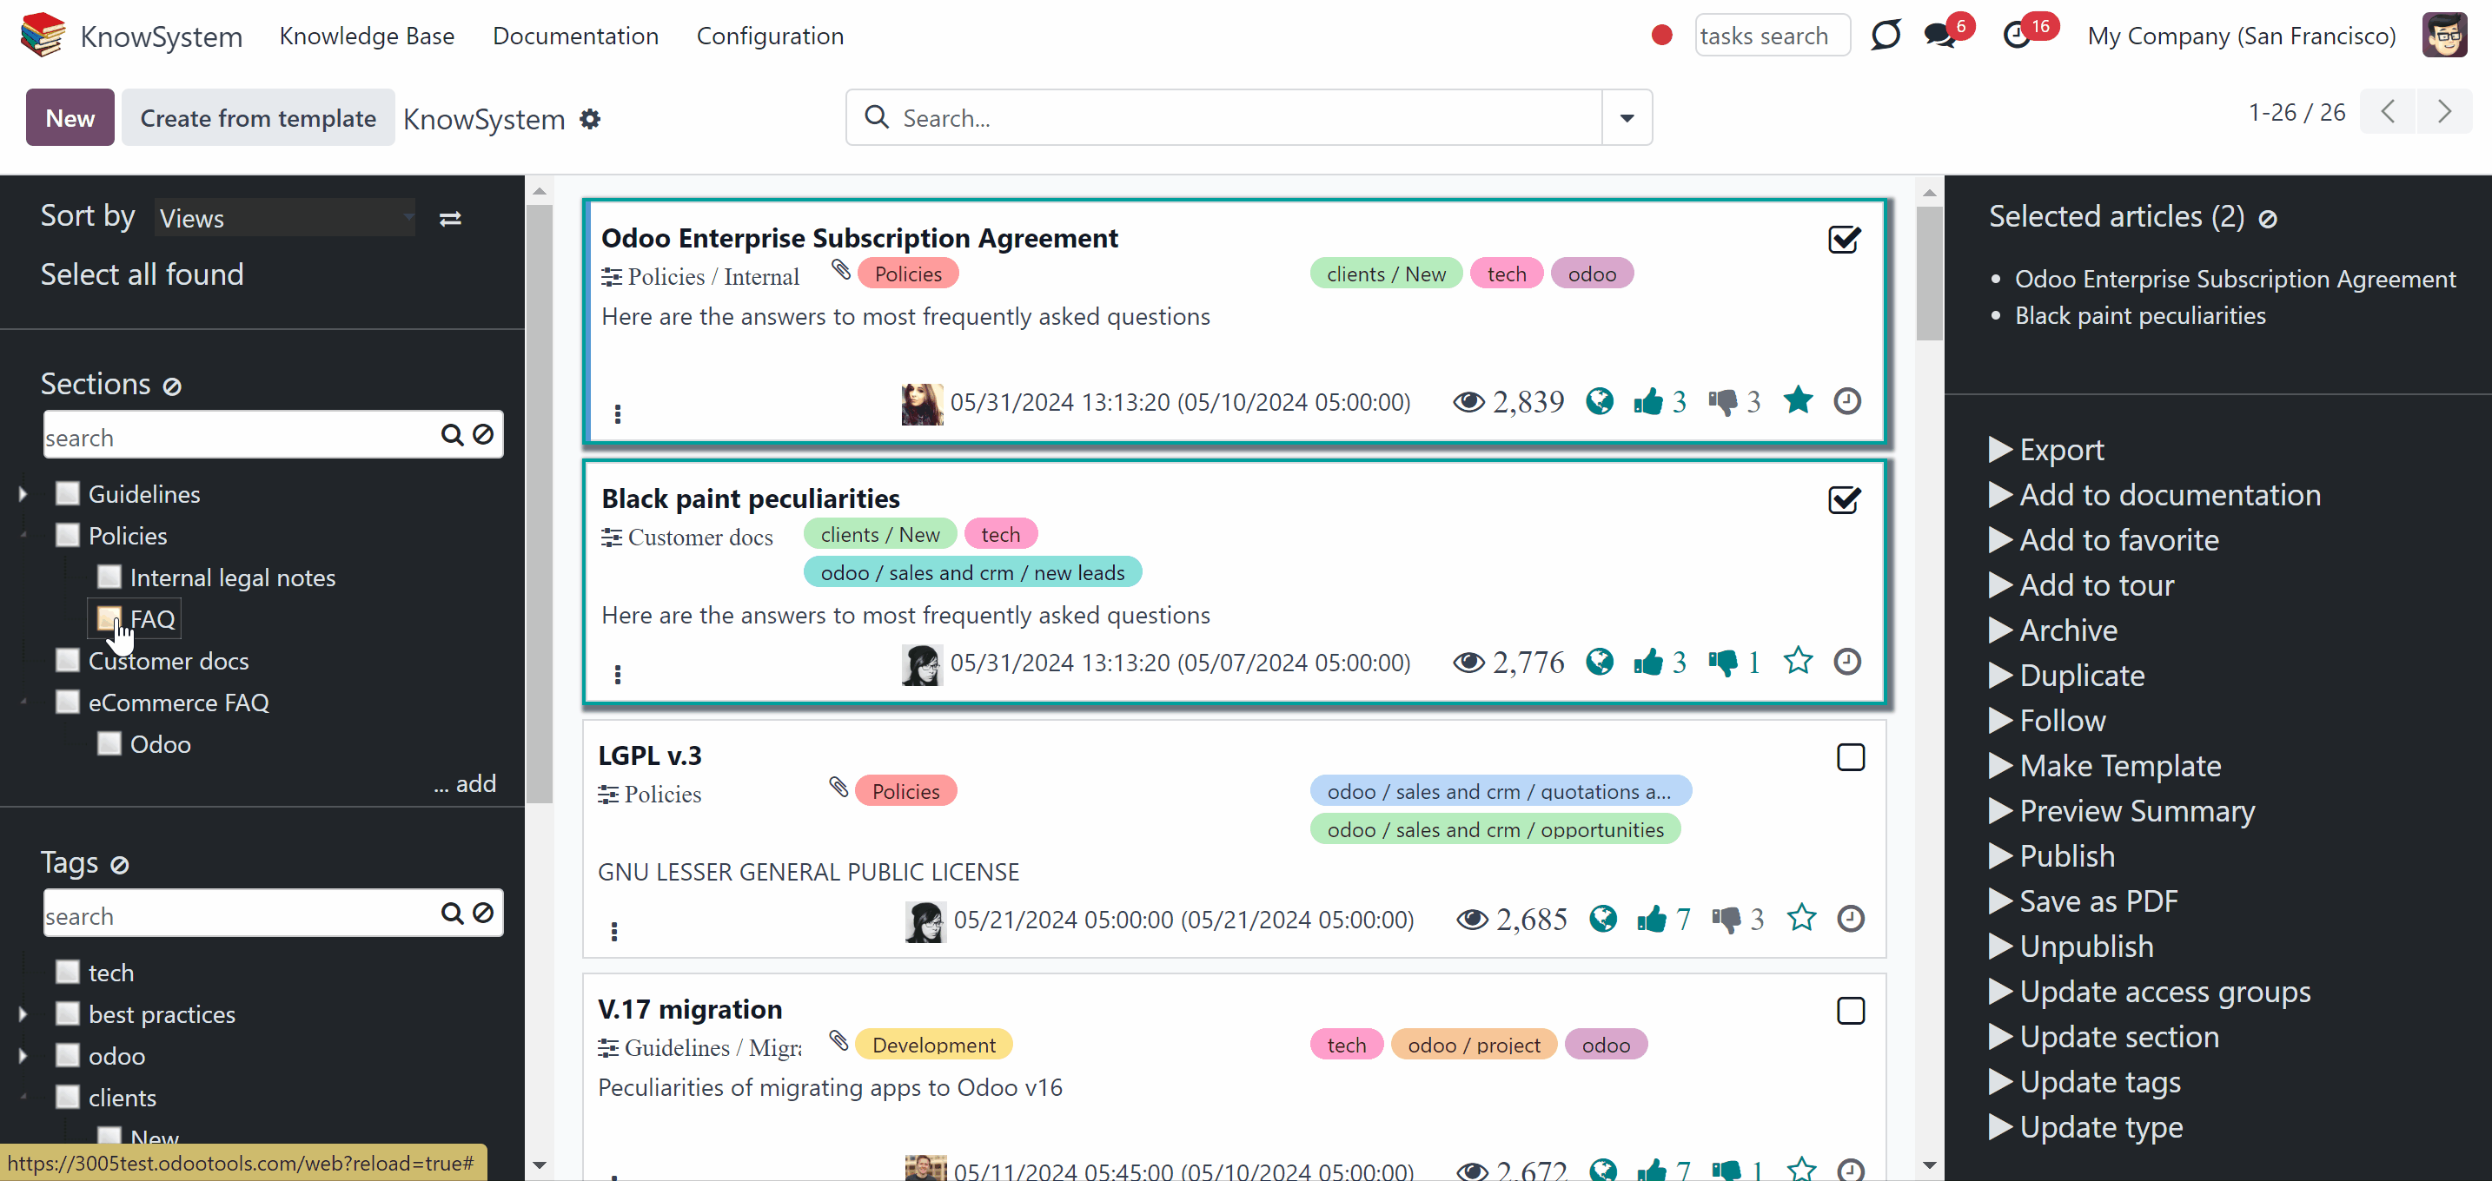The width and height of the screenshot is (2492, 1181).
Task: Unfavorite the Odoo Enterprise article via filled star
Action: (x=1799, y=400)
